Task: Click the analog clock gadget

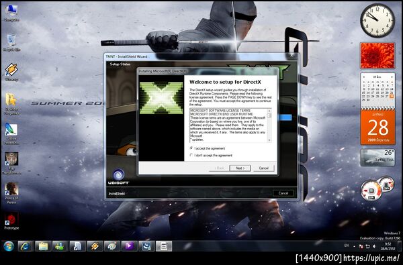Action: coord(377,20)
